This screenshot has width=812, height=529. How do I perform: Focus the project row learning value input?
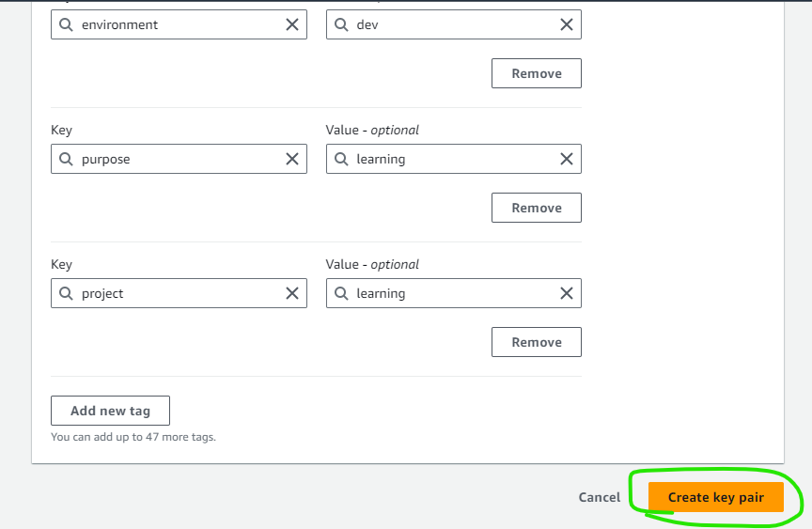(454, 293)
